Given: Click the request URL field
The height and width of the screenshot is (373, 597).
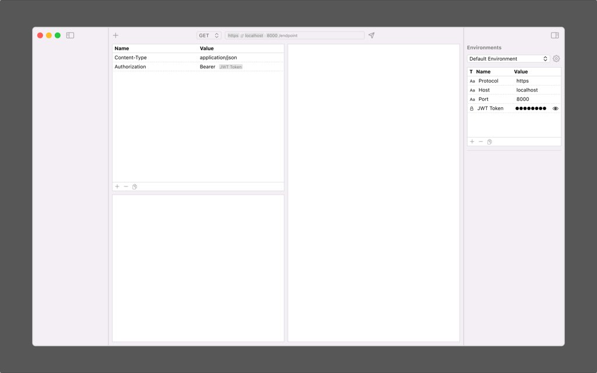Looking at the screenshot, I should pyautogui.click(x=294, y=36).
